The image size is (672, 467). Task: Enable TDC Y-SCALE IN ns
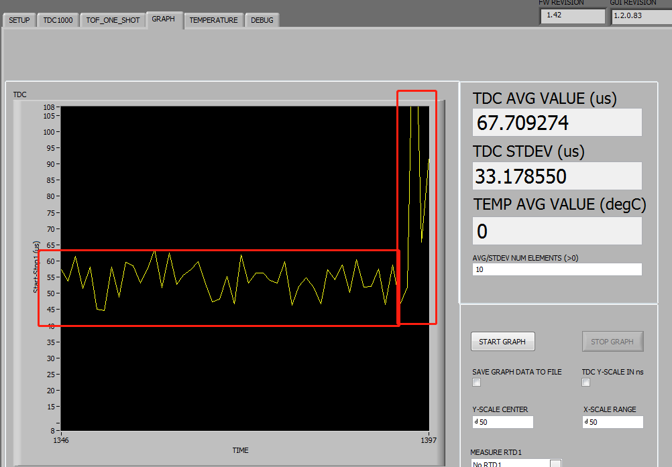coord(585,382)
